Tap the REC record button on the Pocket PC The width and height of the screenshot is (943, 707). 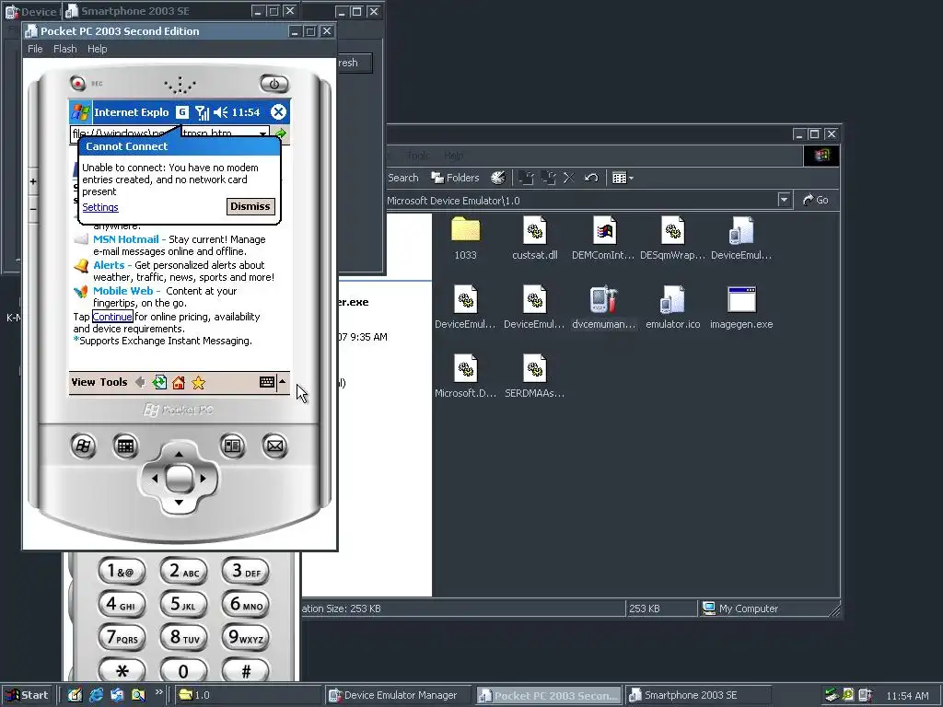[77, 82]
